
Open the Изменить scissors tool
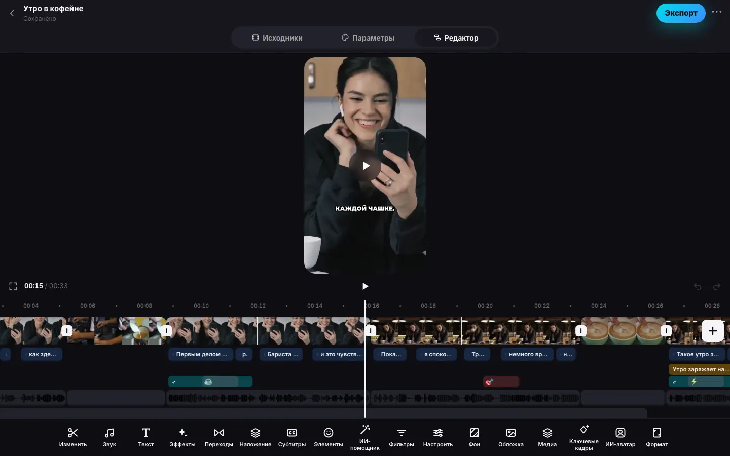(x=73, y=437)
